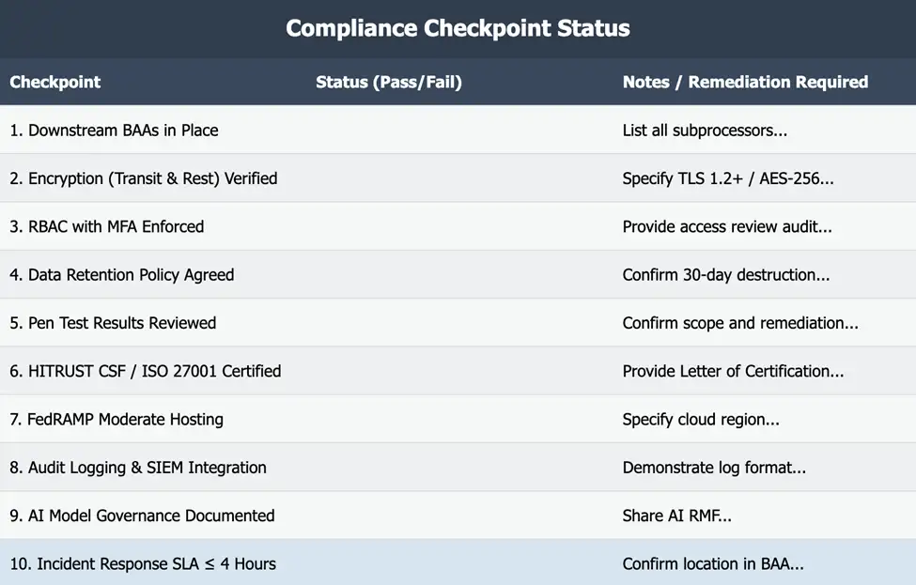Select the FedRAMP Moderate Hosting checkpoint
The width and height of the screenshot is (916, 585).
pyautogui.click(x=116, y=419)
